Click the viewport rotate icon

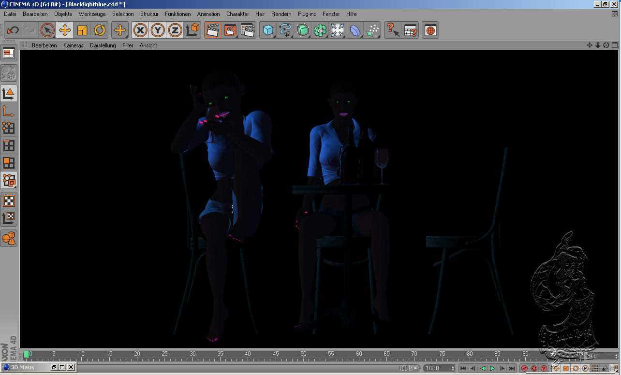606,45
